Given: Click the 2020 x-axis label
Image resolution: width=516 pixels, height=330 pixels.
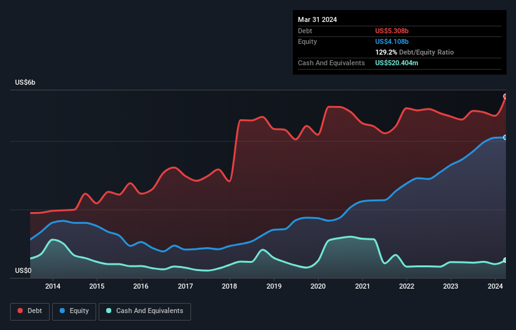Looking at the screenshot, I should click(318, 286).
